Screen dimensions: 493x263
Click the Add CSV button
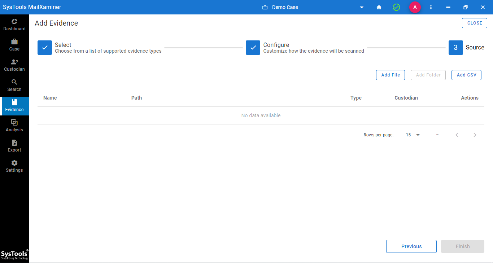click(466, 75)
